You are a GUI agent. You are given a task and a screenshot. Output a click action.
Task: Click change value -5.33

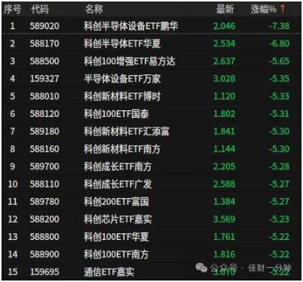279,96
